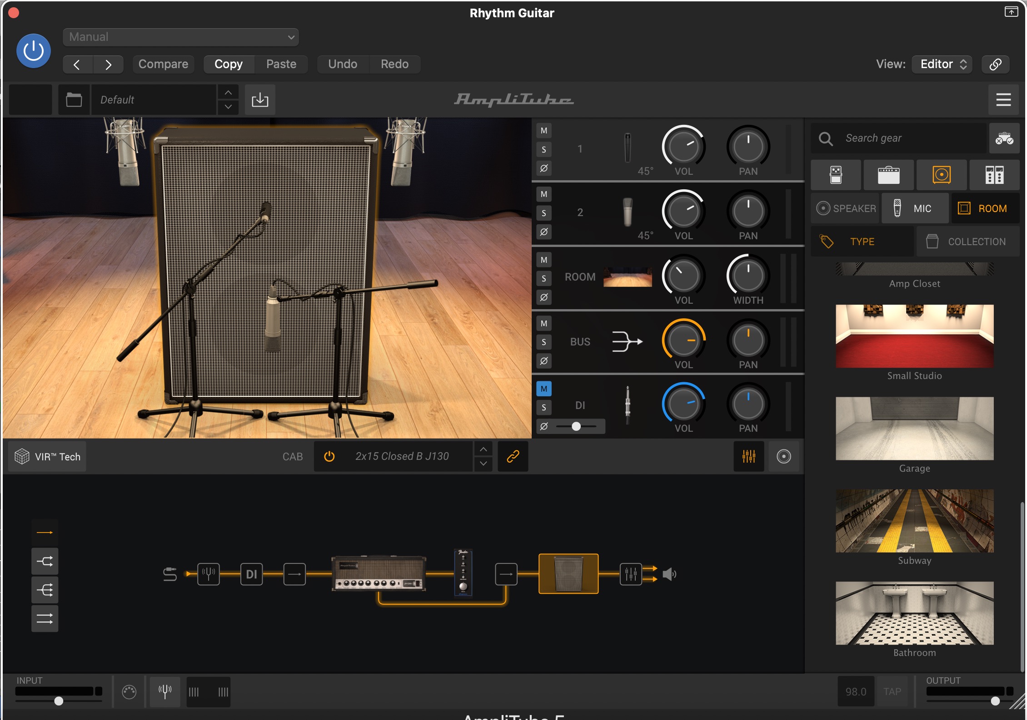Switch to the SPEAKER tab

click(846, 208)
